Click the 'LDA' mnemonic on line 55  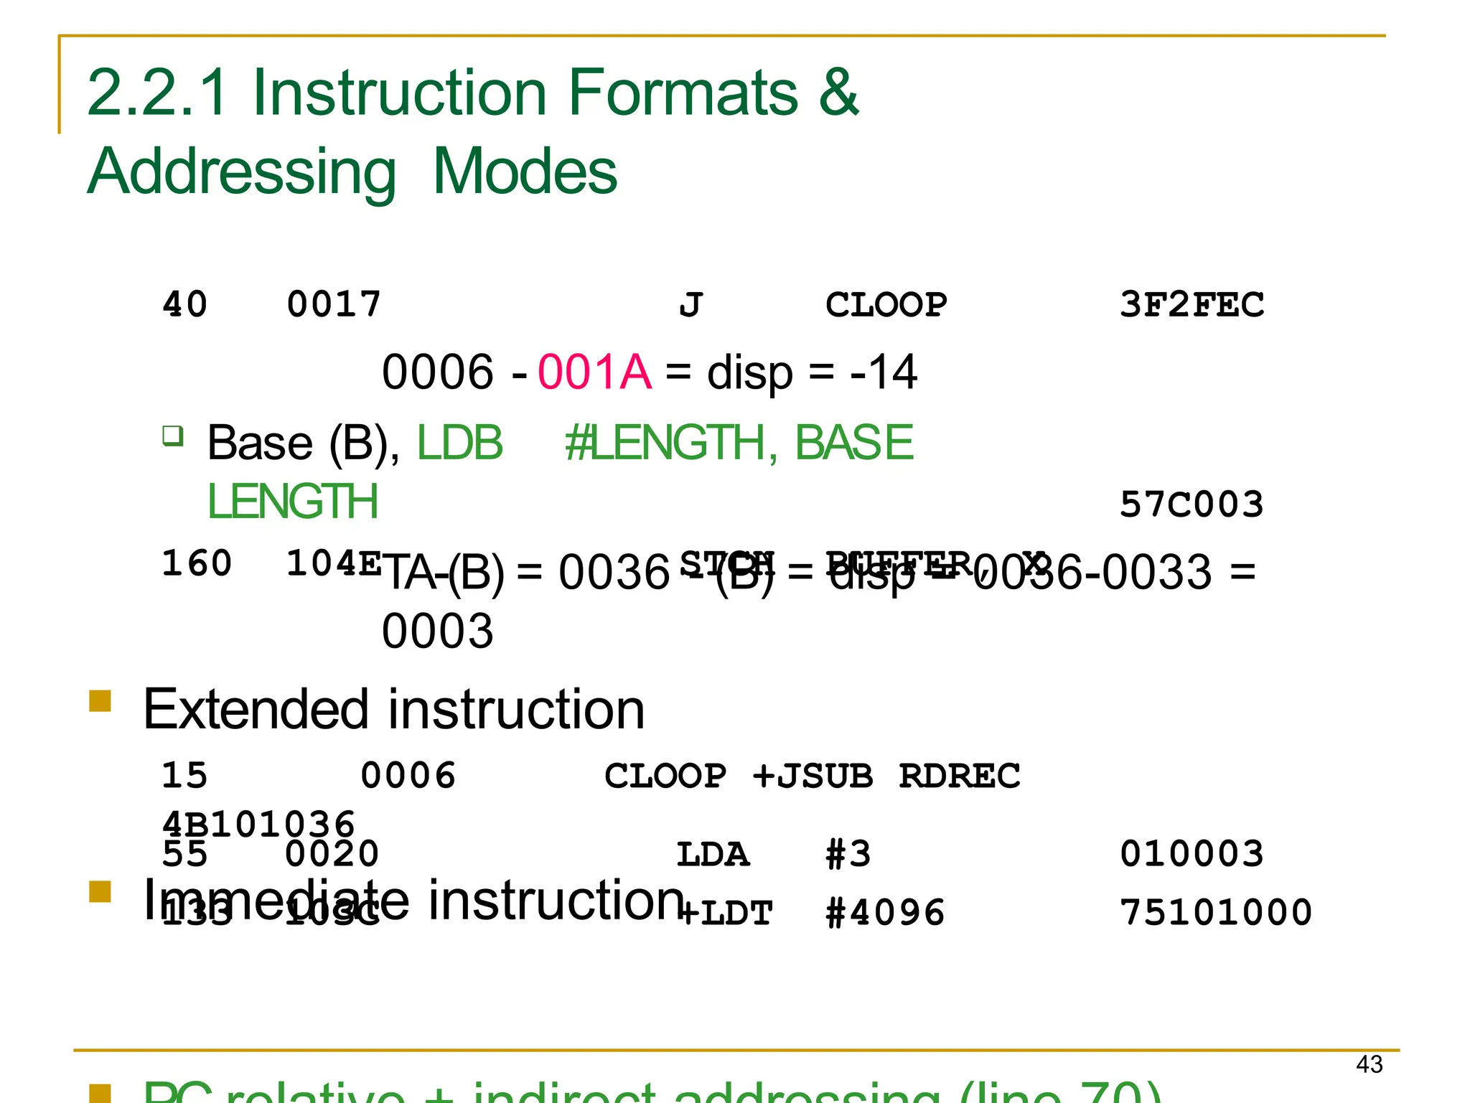[713, 854]
